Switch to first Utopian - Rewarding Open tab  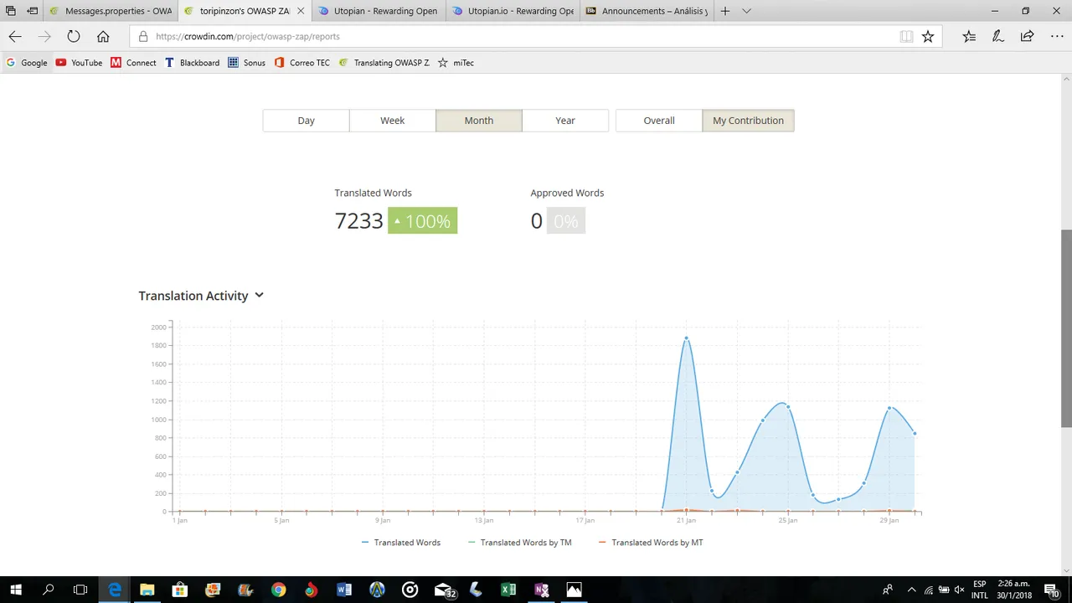pos(378,11)
